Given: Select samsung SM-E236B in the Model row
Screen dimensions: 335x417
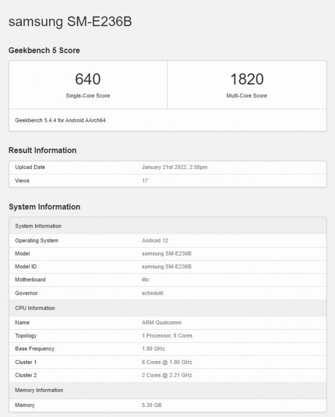Looking at the screenshot, I should (x=166, y=253).
